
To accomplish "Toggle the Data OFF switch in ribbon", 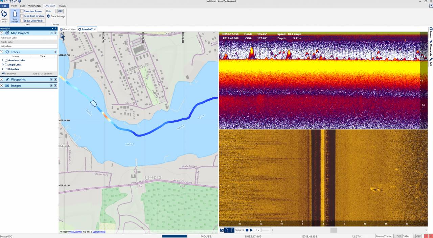I will pos(59,11).
